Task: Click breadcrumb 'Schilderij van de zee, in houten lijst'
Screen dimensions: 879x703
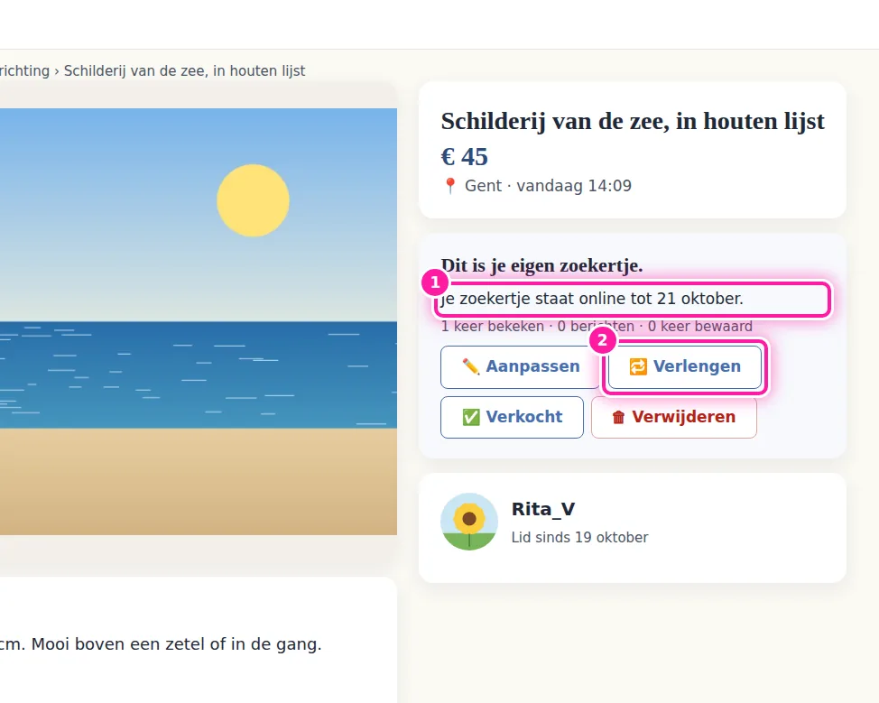Action: (184, 71)
